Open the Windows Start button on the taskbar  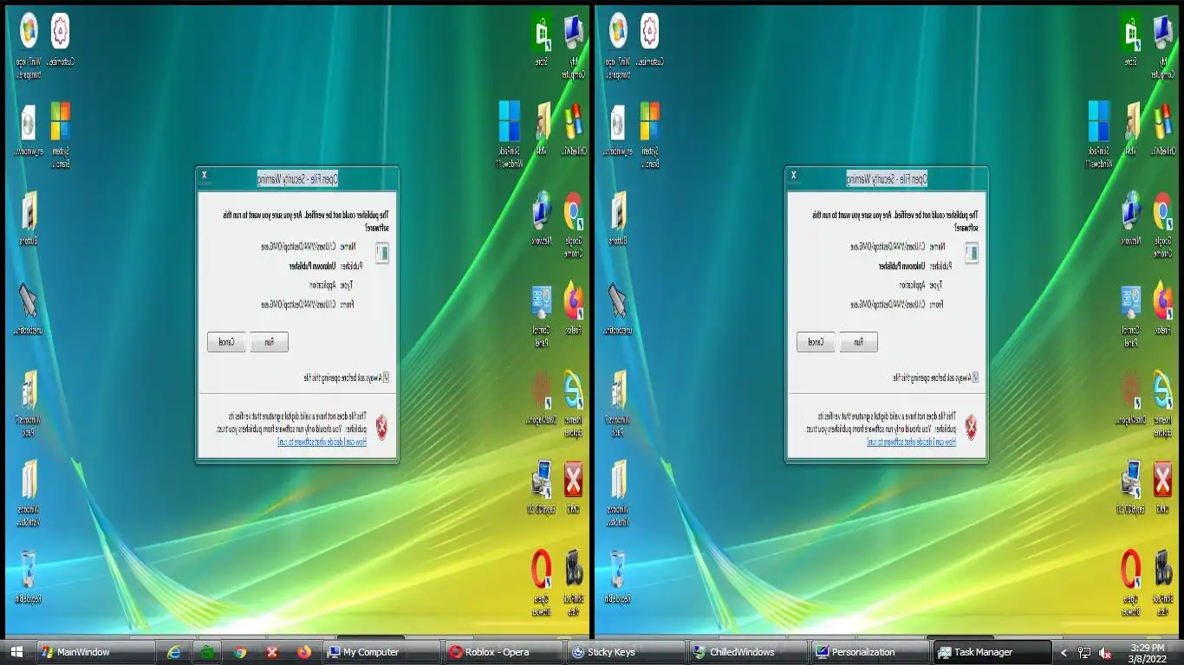[16, 652]
